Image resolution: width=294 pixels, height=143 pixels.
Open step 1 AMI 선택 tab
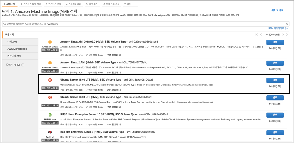coord(9,4)
